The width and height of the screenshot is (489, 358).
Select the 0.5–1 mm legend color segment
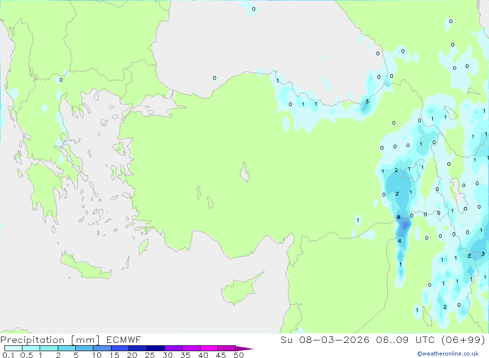click(x=31, y=348)
